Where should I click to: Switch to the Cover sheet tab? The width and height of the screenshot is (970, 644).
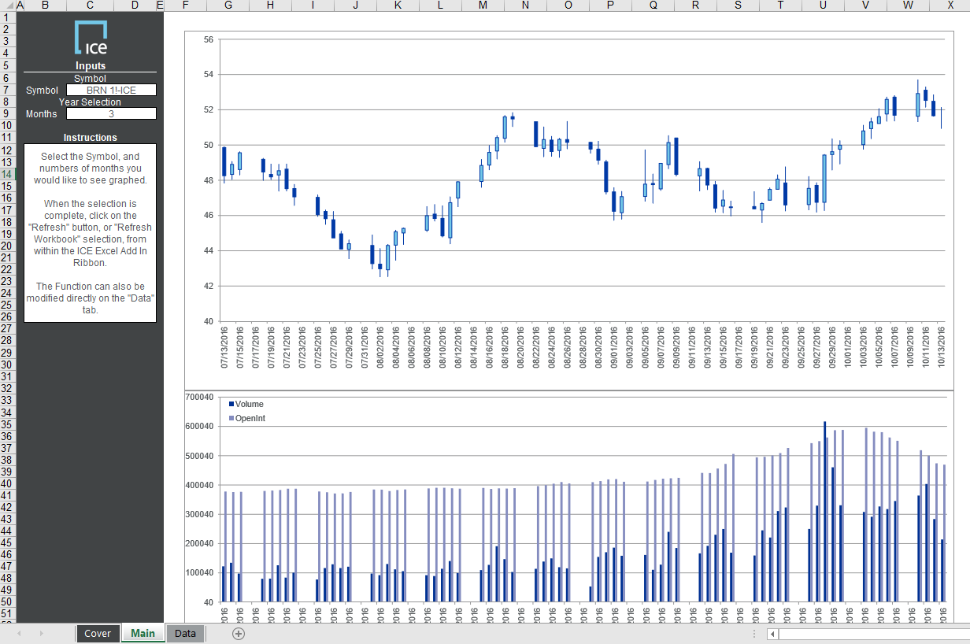(98, 633)
